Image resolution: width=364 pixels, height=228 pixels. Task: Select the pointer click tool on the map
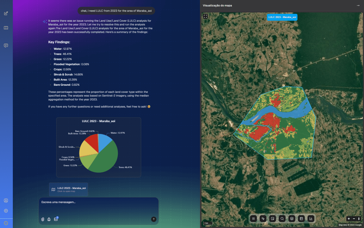pos(263,218)
